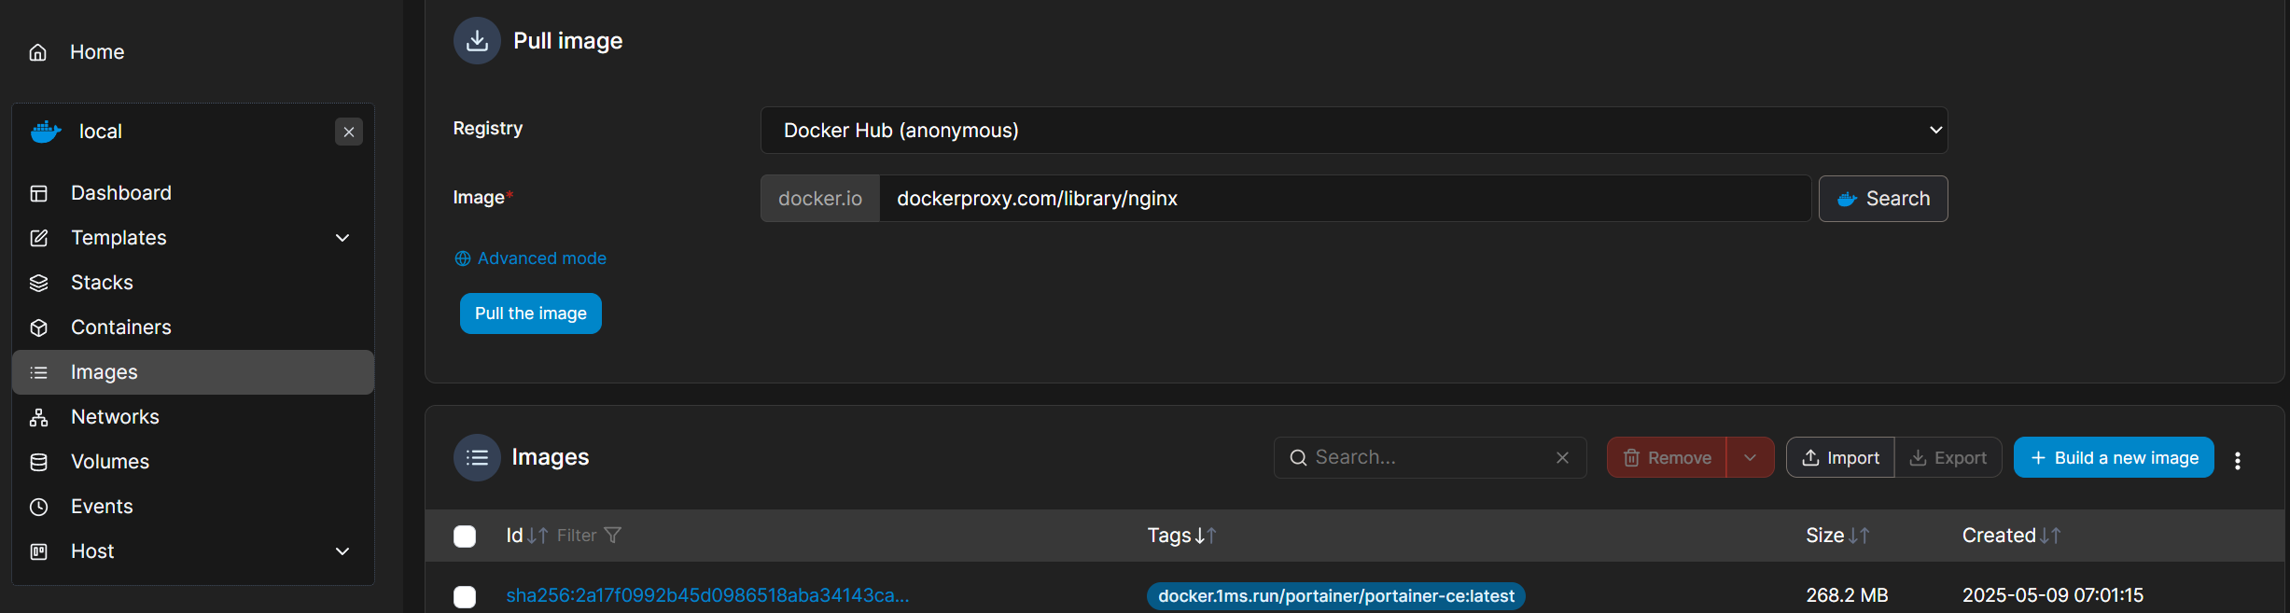The width and height of the screenshot is (2290, 613).
Task: Navigate to Networks
Action: click(115, 417)
